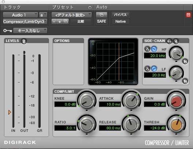
Task: Click the orange THRESH knob
Action: 177,125
